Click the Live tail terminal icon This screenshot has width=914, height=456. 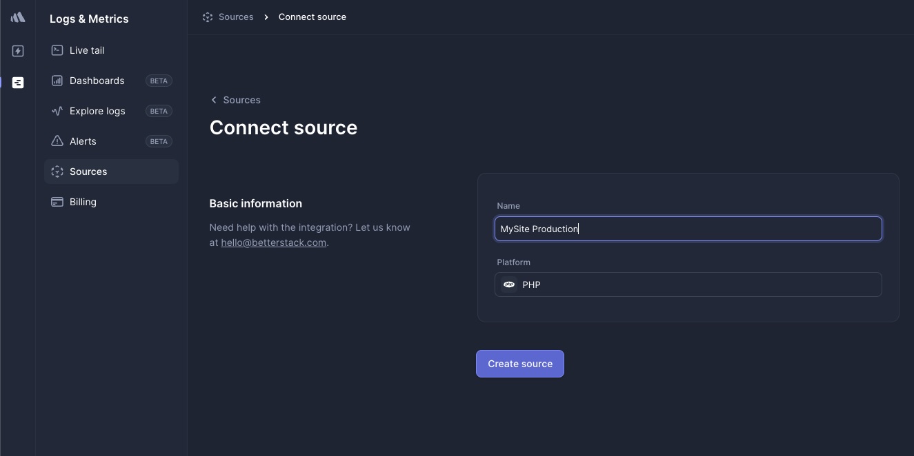pos(57,50)
